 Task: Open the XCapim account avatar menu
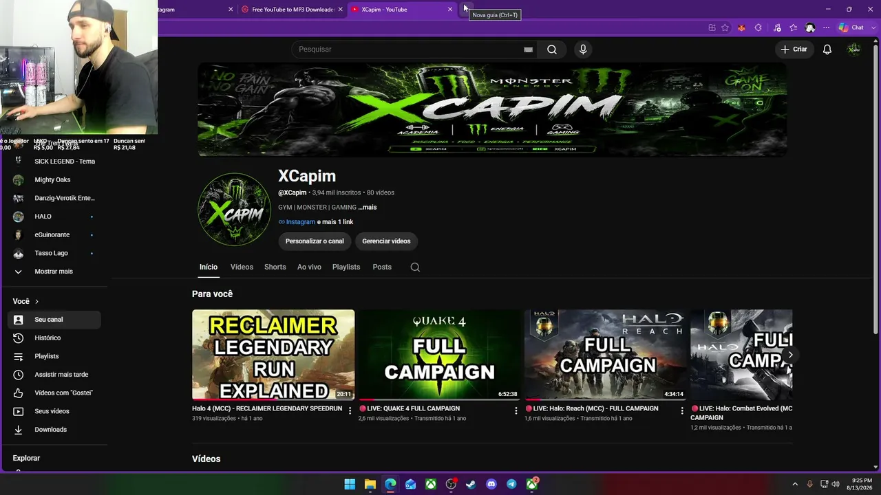pyautogui.click(x=854, y=49)
